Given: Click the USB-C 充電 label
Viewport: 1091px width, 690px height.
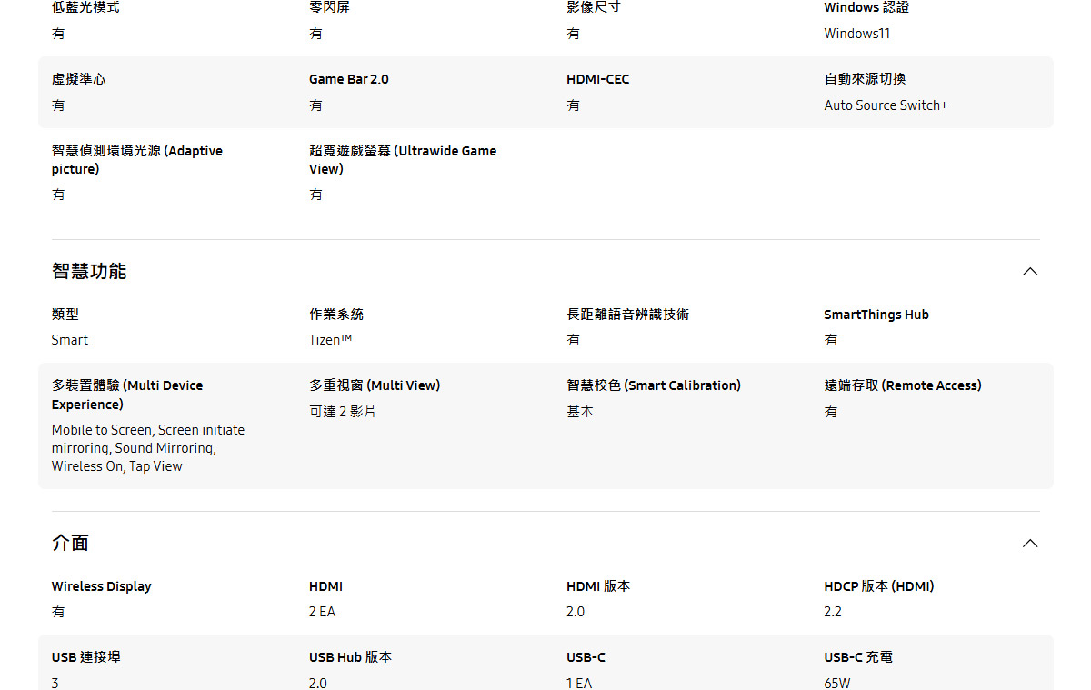Looking at the screenshot, I should pos(857,657).
